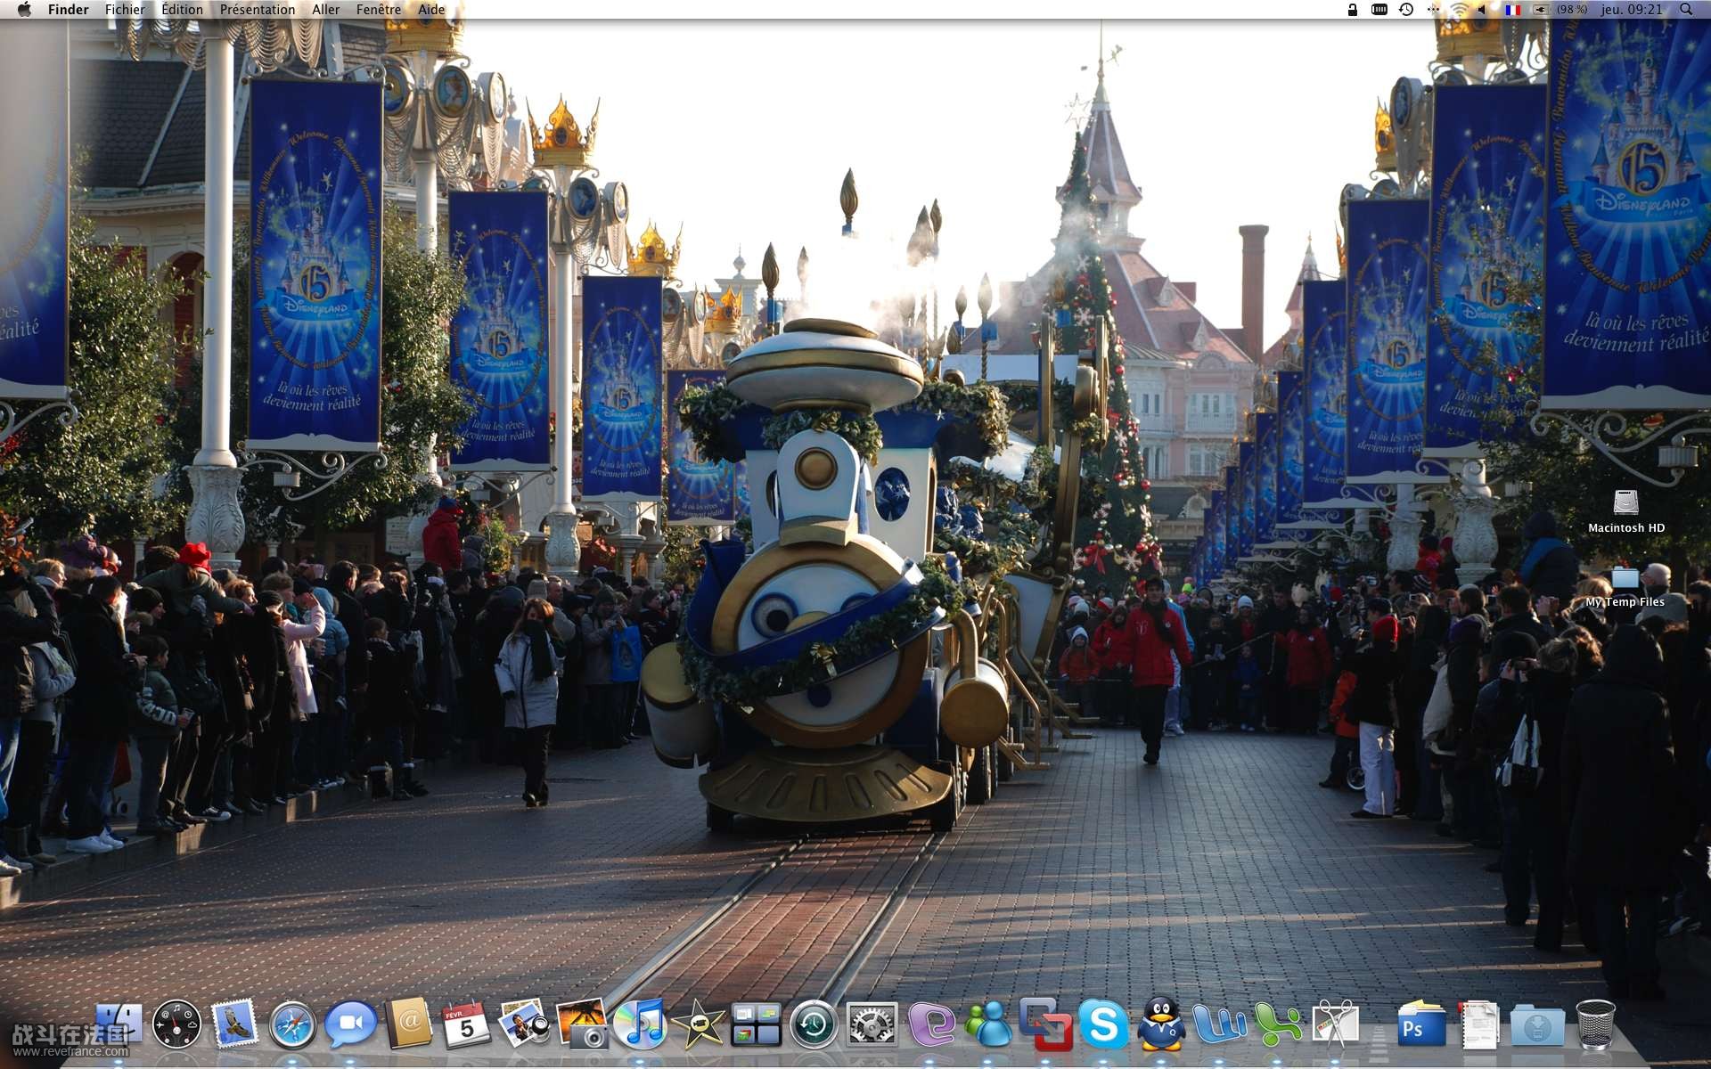Launch iPhoto from the Dock

tap(525, 1024)
